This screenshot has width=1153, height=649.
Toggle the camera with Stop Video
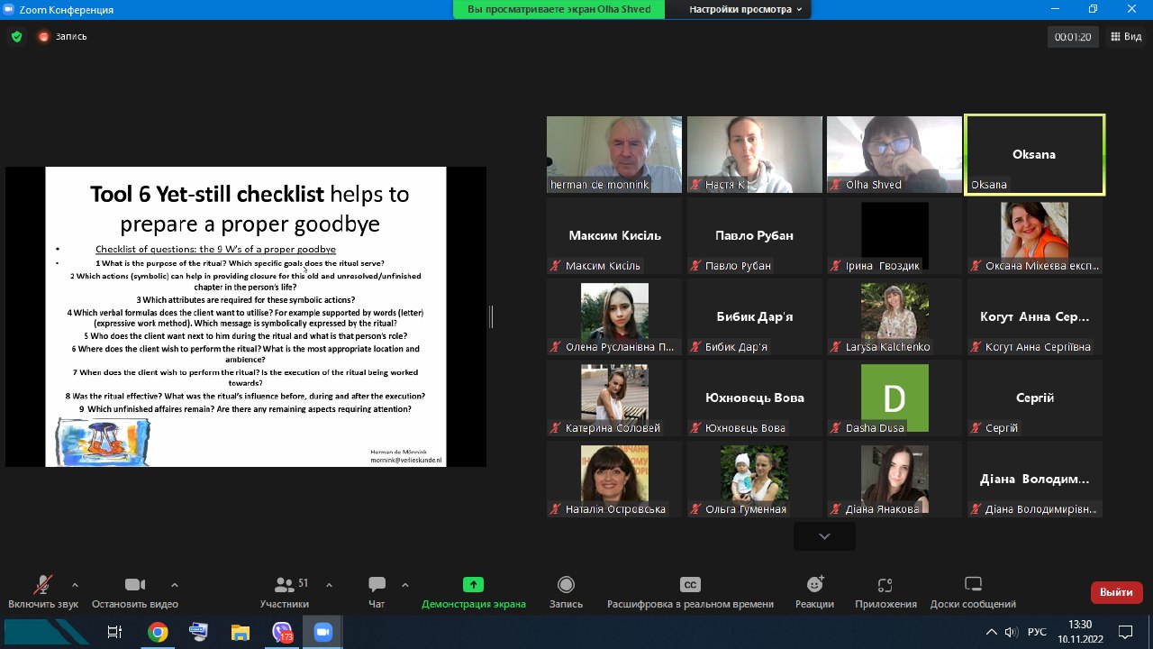point(135,585)
